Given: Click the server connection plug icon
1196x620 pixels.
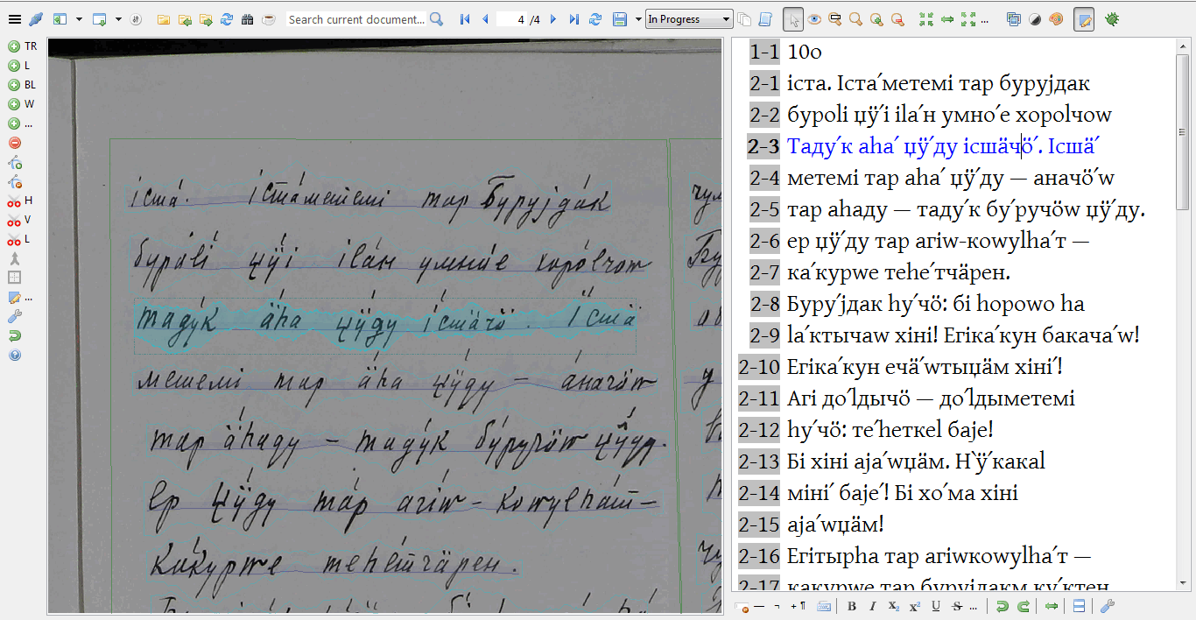Looking at the screenshot, I should pos(36,19).
